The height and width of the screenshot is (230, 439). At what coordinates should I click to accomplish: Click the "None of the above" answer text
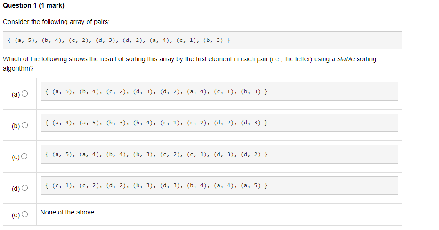point(67,213)
